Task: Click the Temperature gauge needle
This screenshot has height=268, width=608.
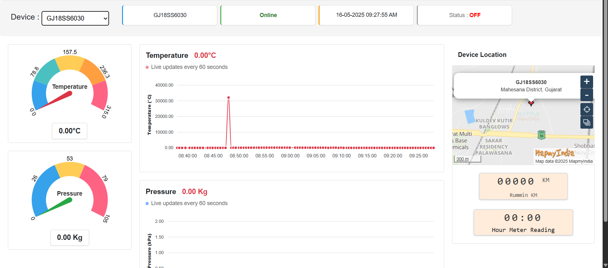Action: (x=56, y=101)
